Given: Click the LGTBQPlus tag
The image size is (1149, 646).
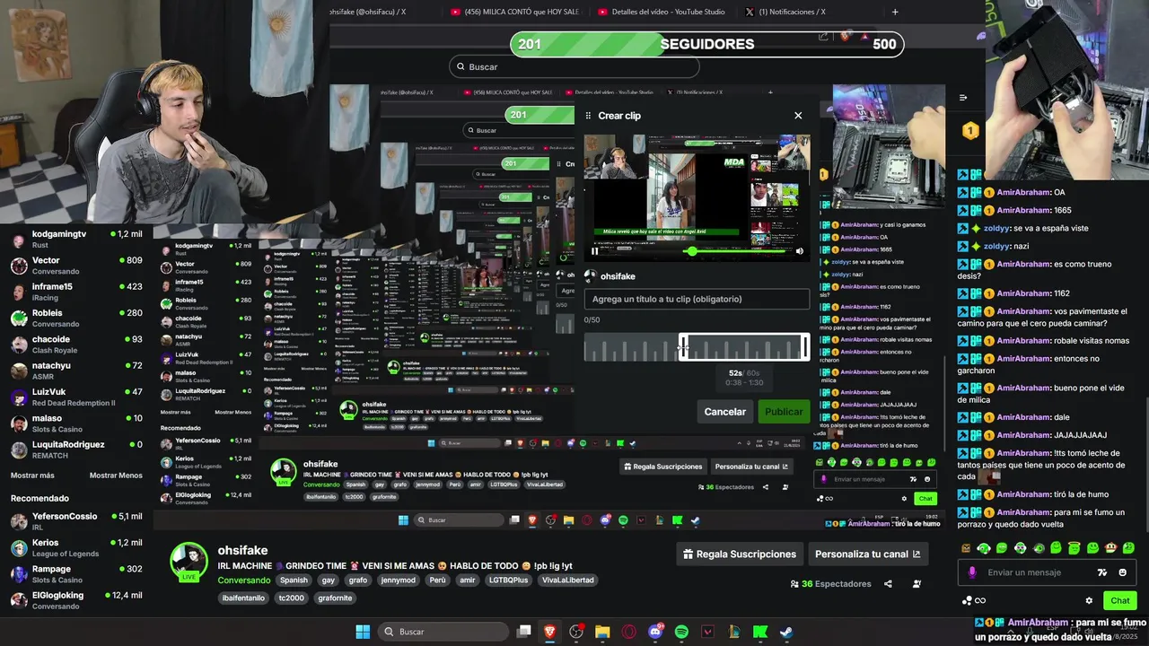Looking at the screenshot, I should click(x=508, y=581).
